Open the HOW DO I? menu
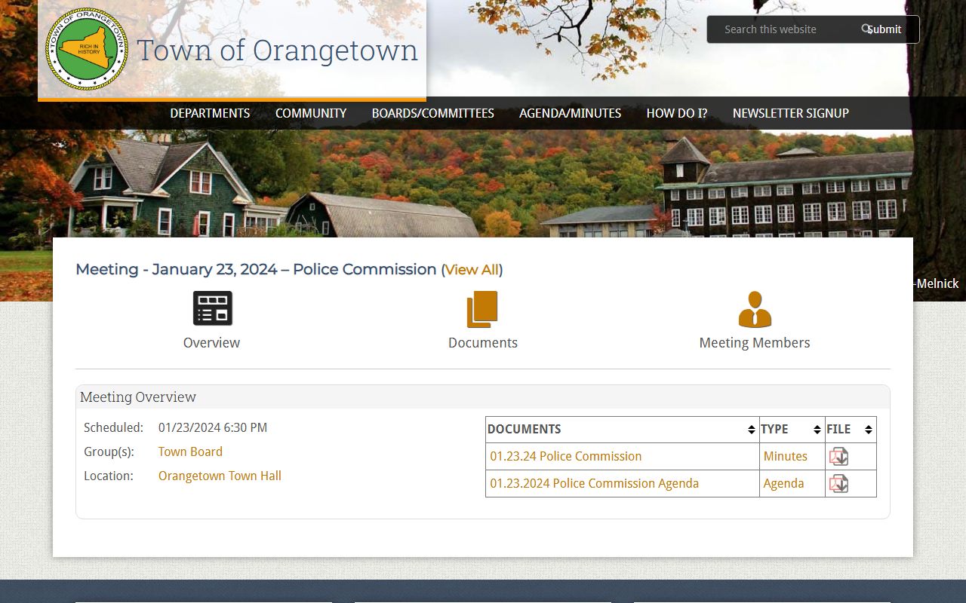This screenshot has height=603, width=966. click(x=676, y=113)
